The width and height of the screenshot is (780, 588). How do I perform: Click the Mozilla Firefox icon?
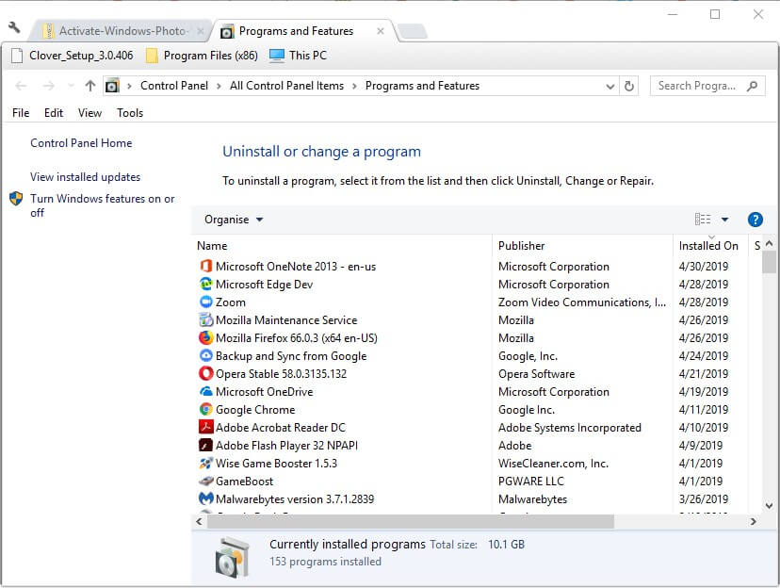205,337
